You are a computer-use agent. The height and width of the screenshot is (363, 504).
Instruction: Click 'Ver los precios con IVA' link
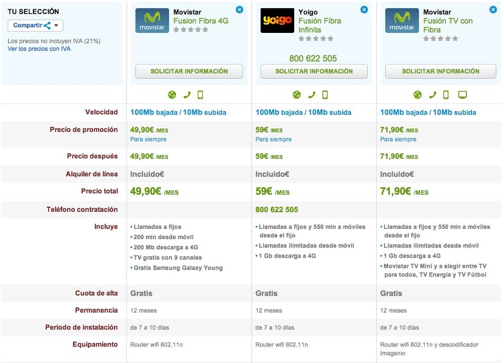coord(39,49)
